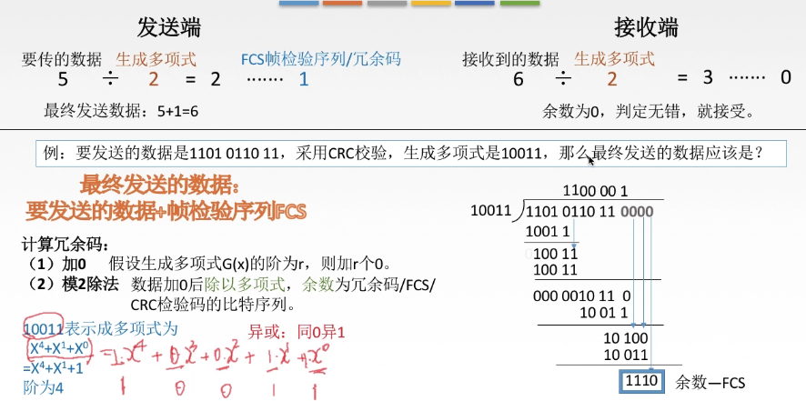Click 生成多项式 label under 接收端
The height and width of the screenshot is (401, 806).
(x=615, y=59)
